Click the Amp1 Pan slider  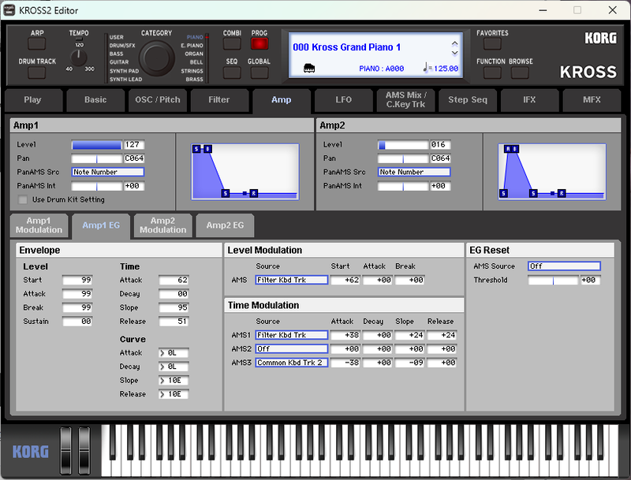tap(96, 158)
